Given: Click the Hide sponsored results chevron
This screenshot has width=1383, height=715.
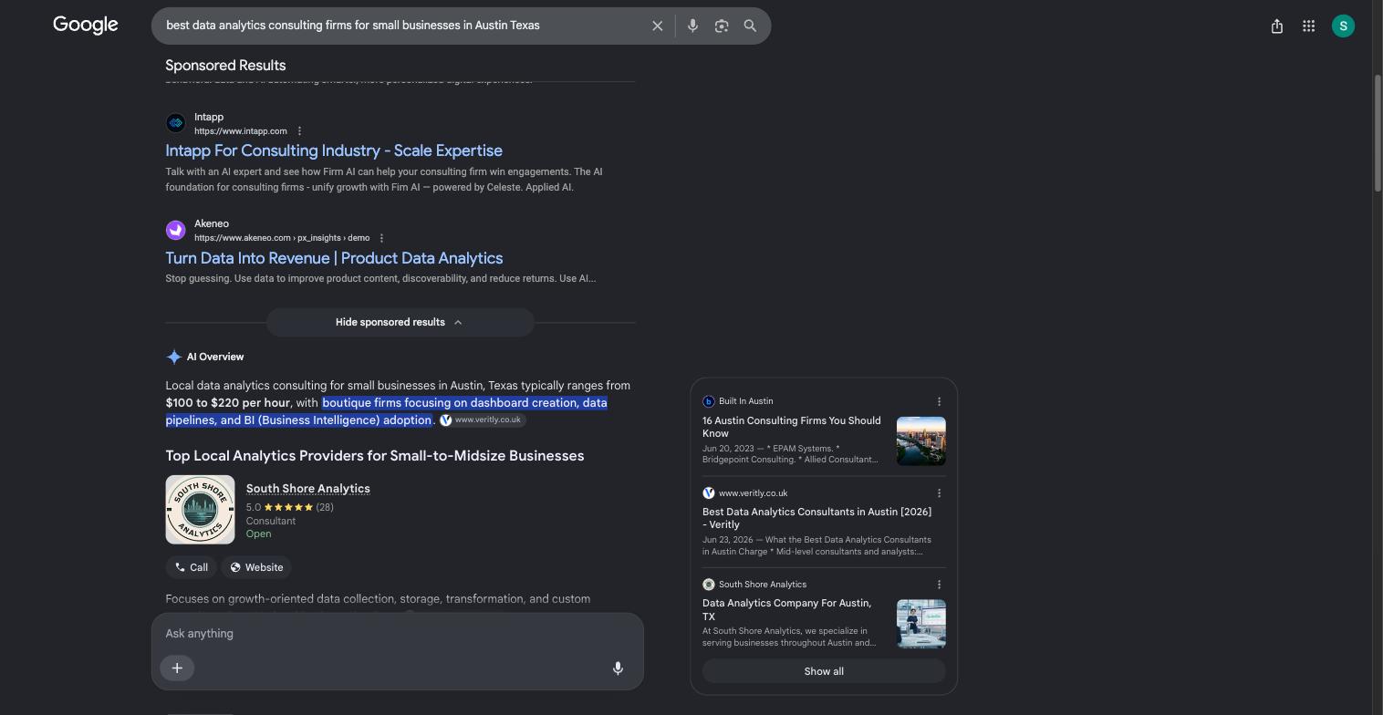Looking at the screenshot, I should coord(458,322).
